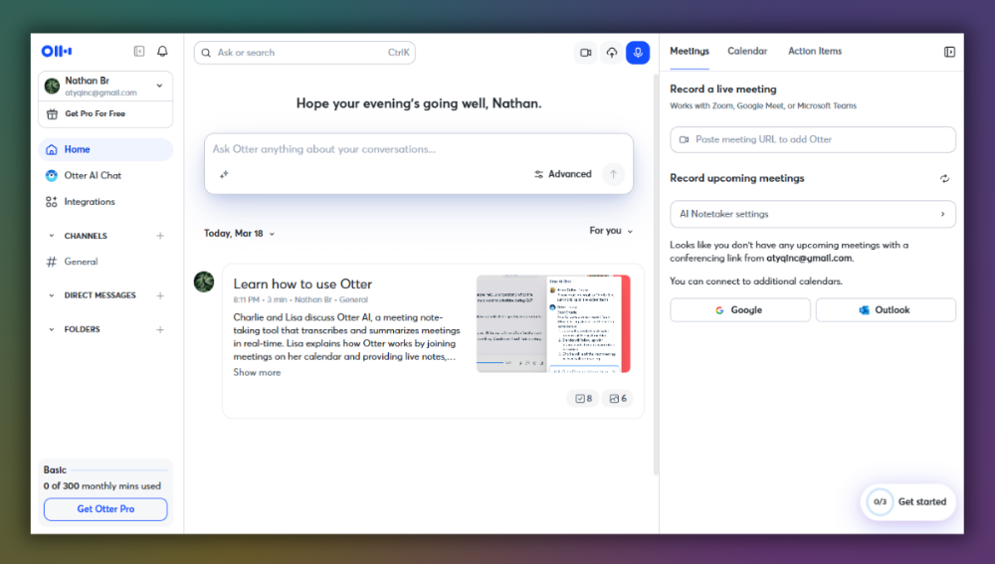The height and width of the screenshot is (564, 995).
Task: Collapse the left sidebar panel icon
Action: tap(139, 52)
